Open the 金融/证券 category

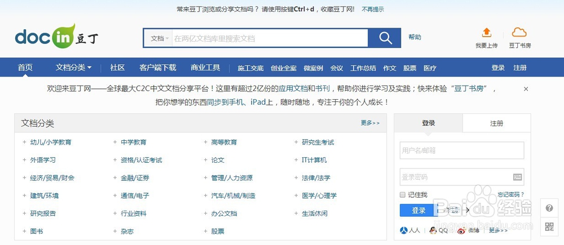(x=135, y=178)
